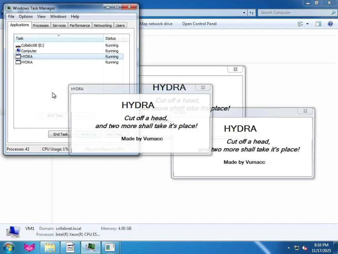Click the search magnifier icon in Explorer
Screen dimensions: 338x254
click(333, 13)
